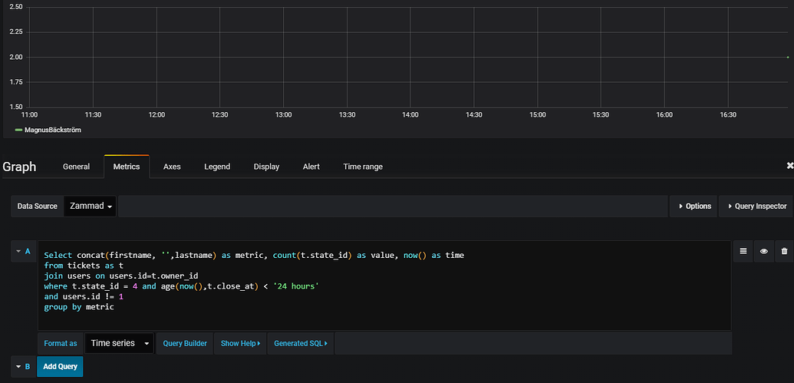794x383 pixels.
Task: Switch to the General tab
Action: click(x=76, y=167)
